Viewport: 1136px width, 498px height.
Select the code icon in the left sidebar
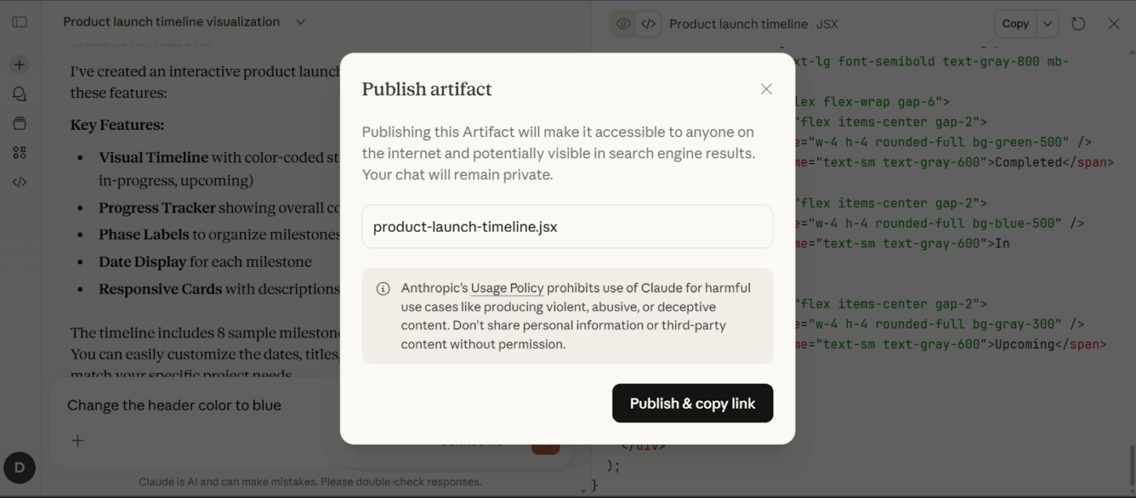19,181
